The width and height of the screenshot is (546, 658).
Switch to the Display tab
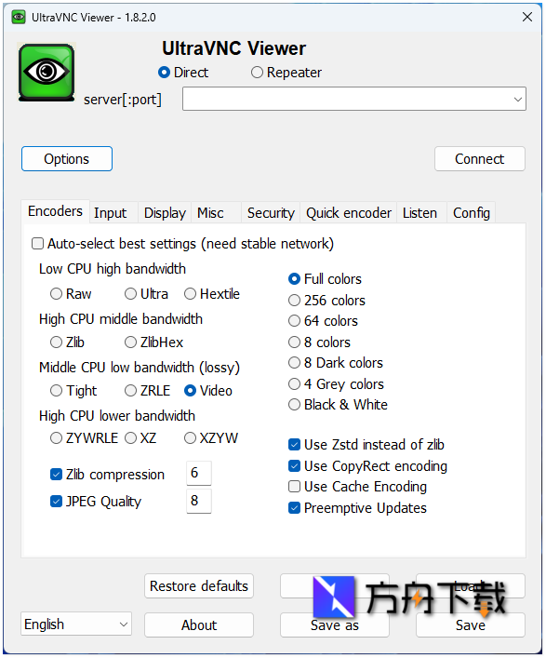point(165,213)
